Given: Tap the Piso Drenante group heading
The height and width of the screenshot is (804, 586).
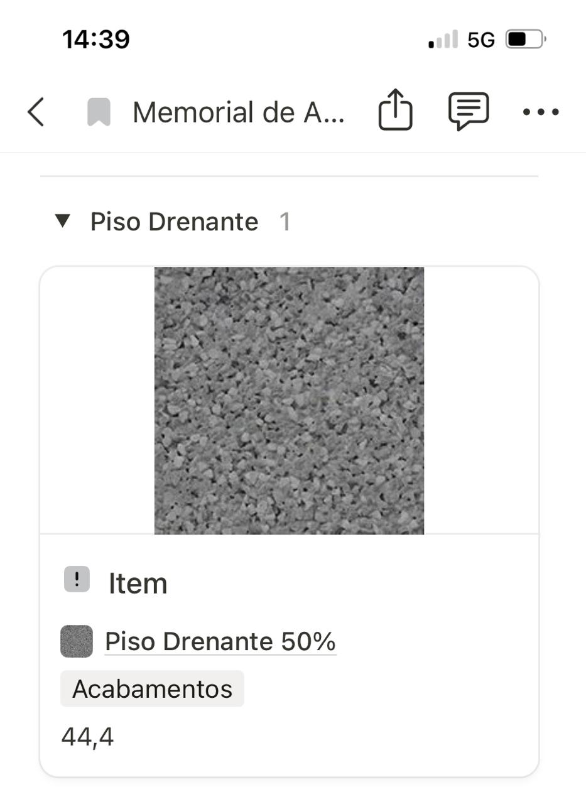Looking at the screenshot, I should 174,222.
